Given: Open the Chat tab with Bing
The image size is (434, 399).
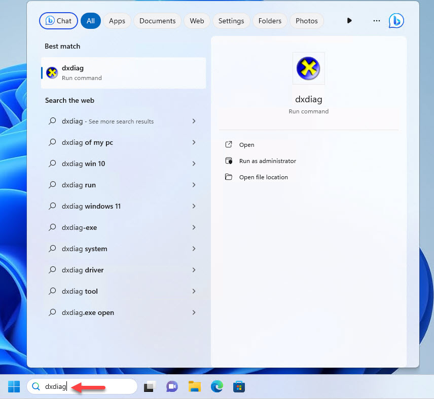Looking at the screenshot, I should click(x=58, y=21).
